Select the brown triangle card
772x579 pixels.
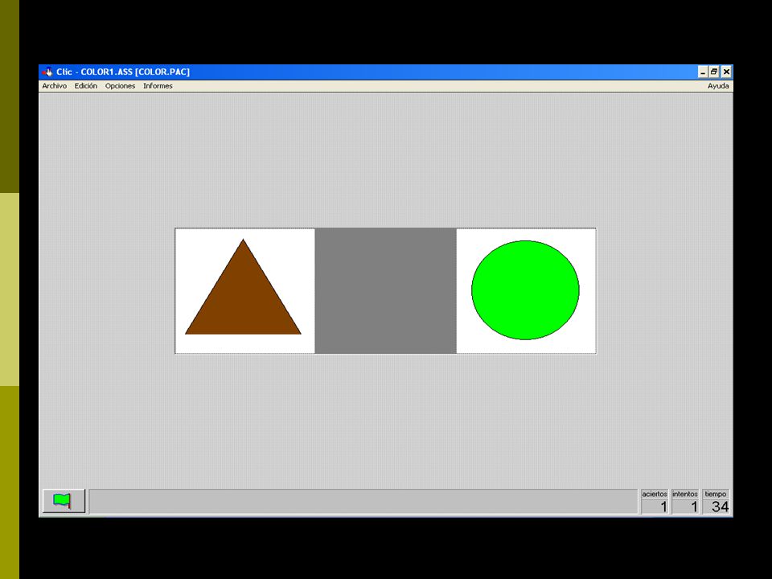coord(245,290)
